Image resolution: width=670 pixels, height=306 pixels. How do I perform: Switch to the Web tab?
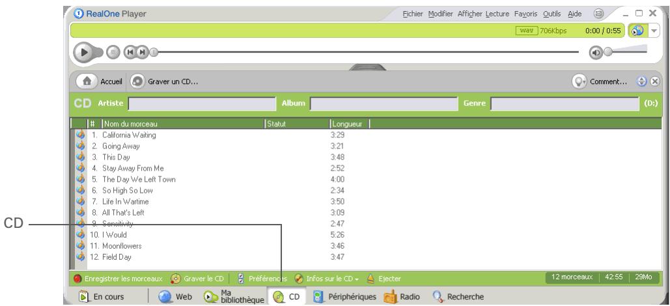point(175,297)
